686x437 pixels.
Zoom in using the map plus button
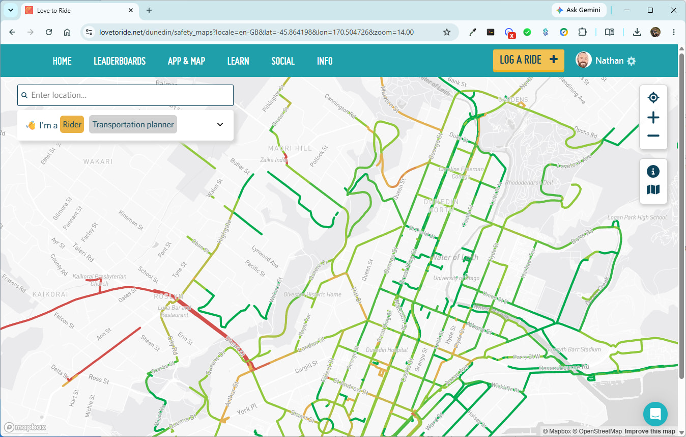653,118
